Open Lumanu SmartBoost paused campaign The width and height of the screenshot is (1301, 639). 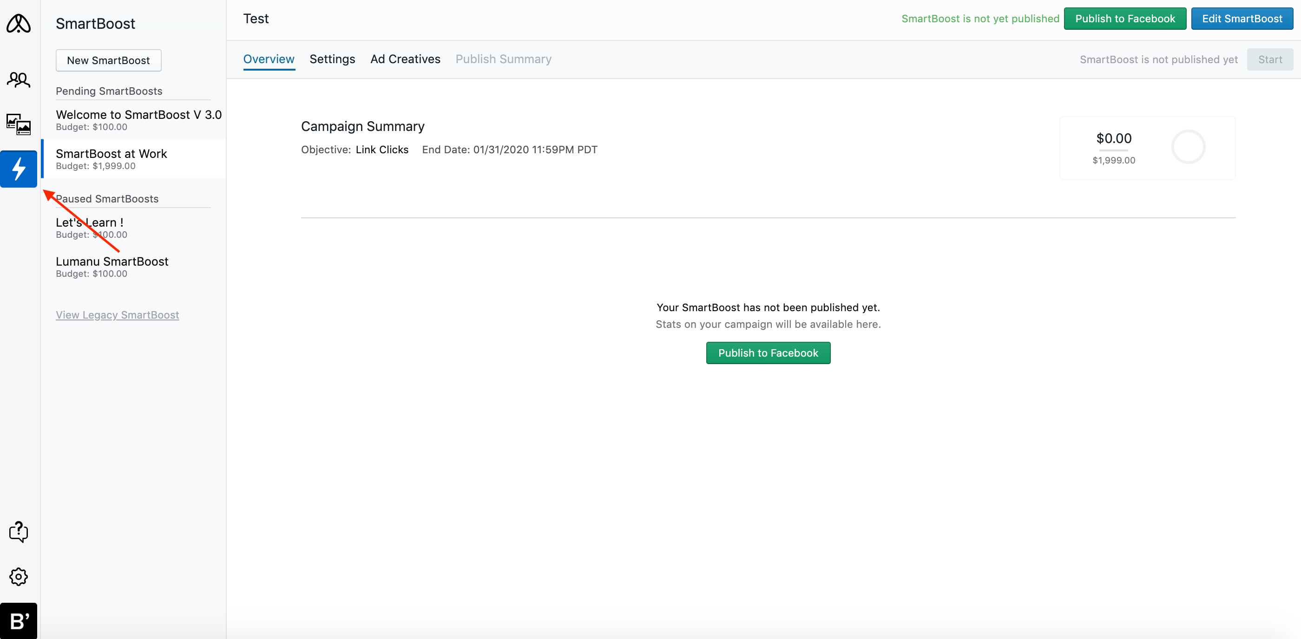pos(134,267)
